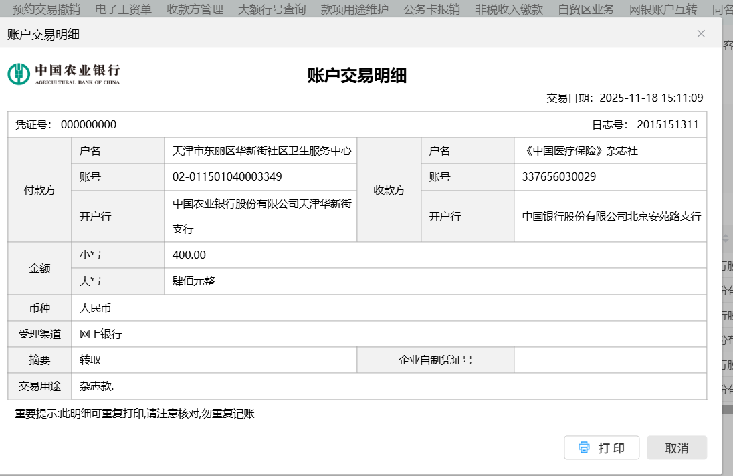Screen dimensions: 733x476
Task: Navigate to 非税收入缴款
Action: (x=509, y=9)
